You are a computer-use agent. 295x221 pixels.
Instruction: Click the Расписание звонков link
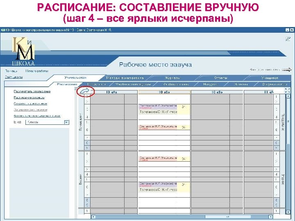pos(29,97)
